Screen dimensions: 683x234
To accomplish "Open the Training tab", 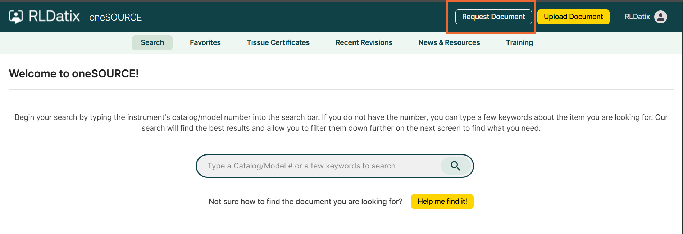I will pos(519,43).
